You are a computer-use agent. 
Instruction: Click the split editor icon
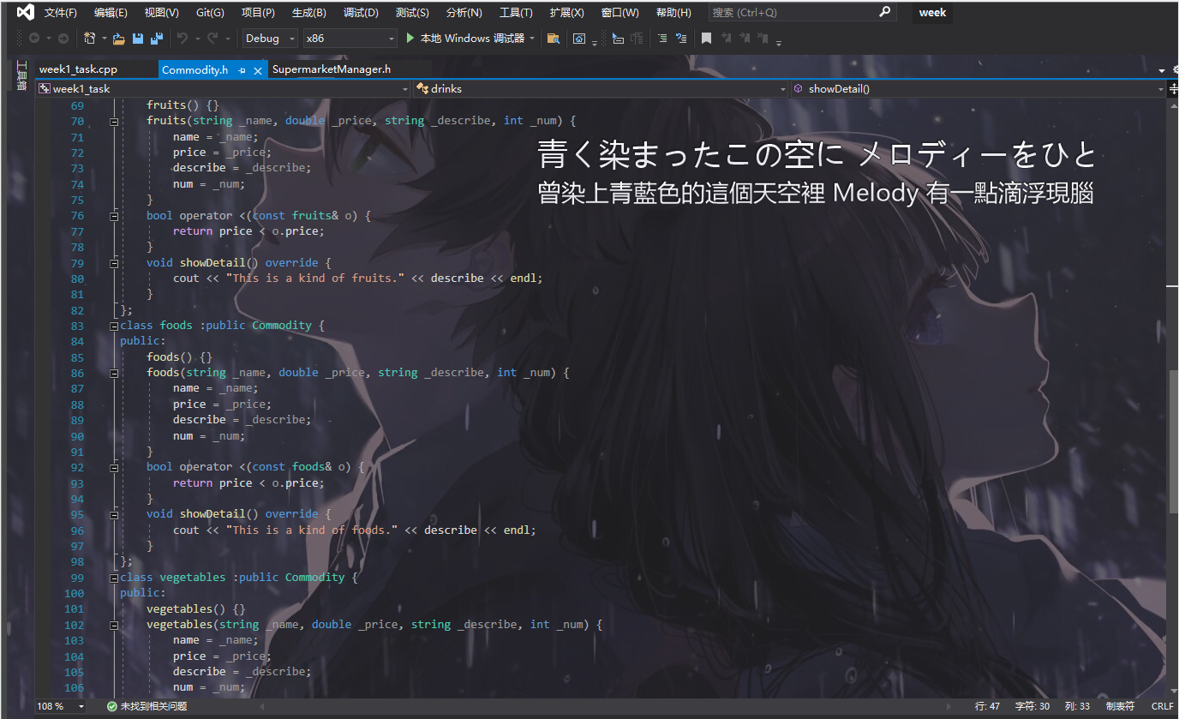[1173, 89]
